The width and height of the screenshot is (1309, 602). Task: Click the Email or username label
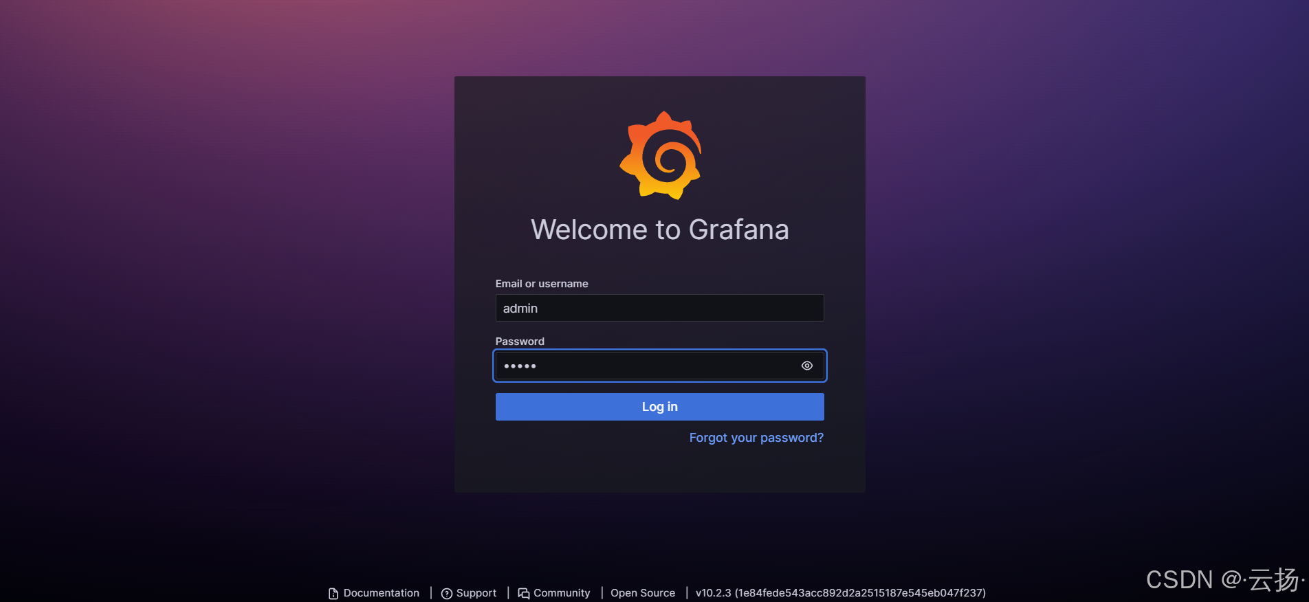tap(542, 284)
